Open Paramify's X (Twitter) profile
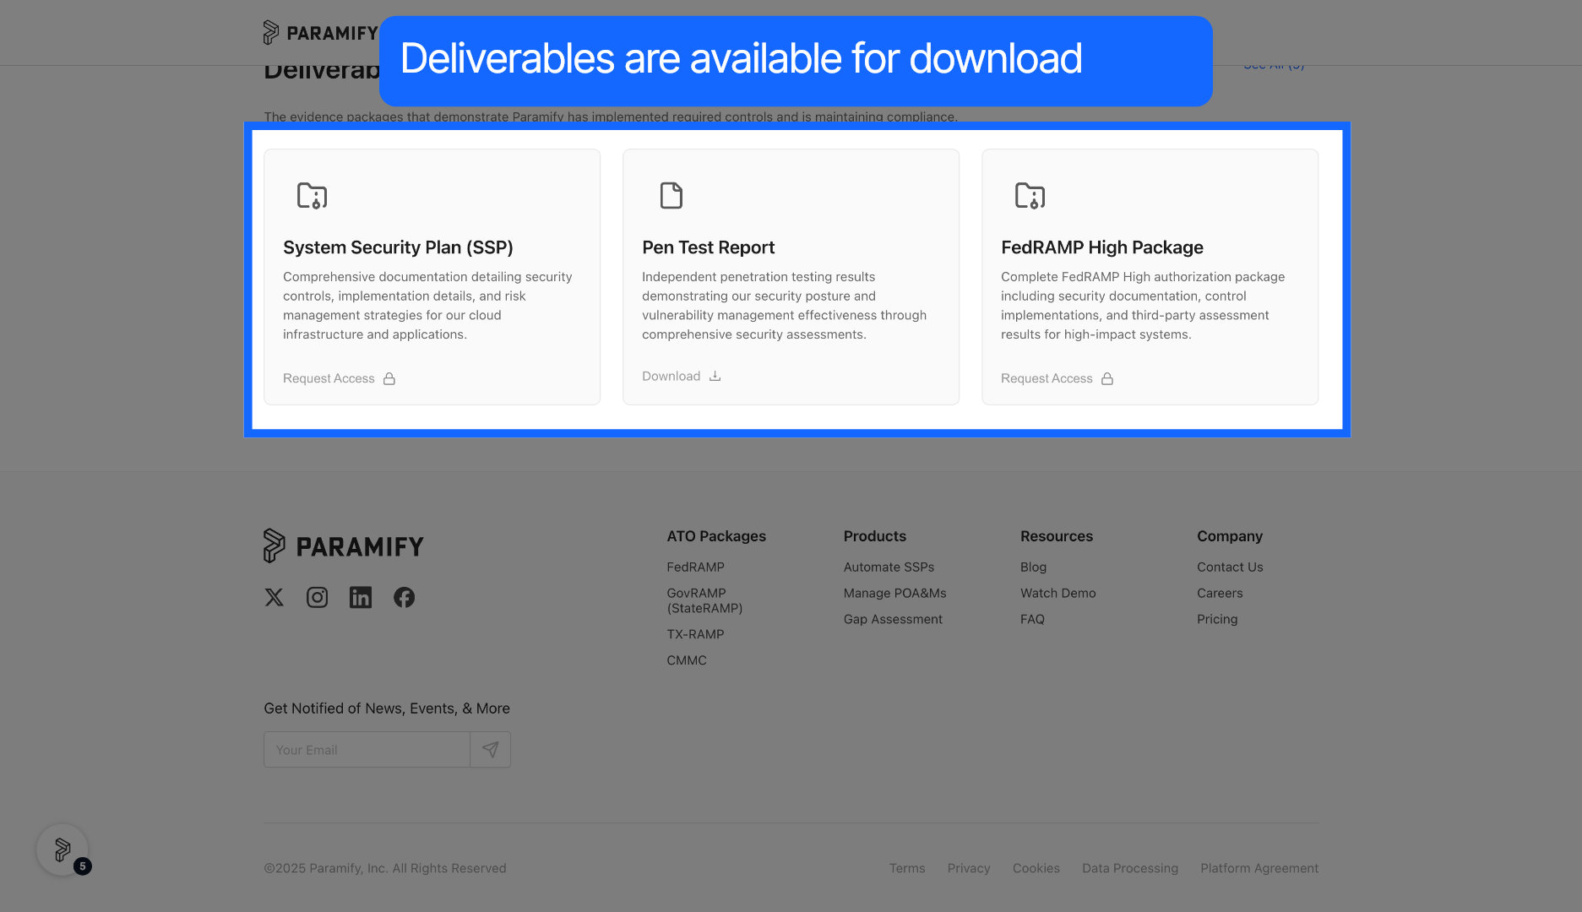1582x912 pixels. [274, 598]
